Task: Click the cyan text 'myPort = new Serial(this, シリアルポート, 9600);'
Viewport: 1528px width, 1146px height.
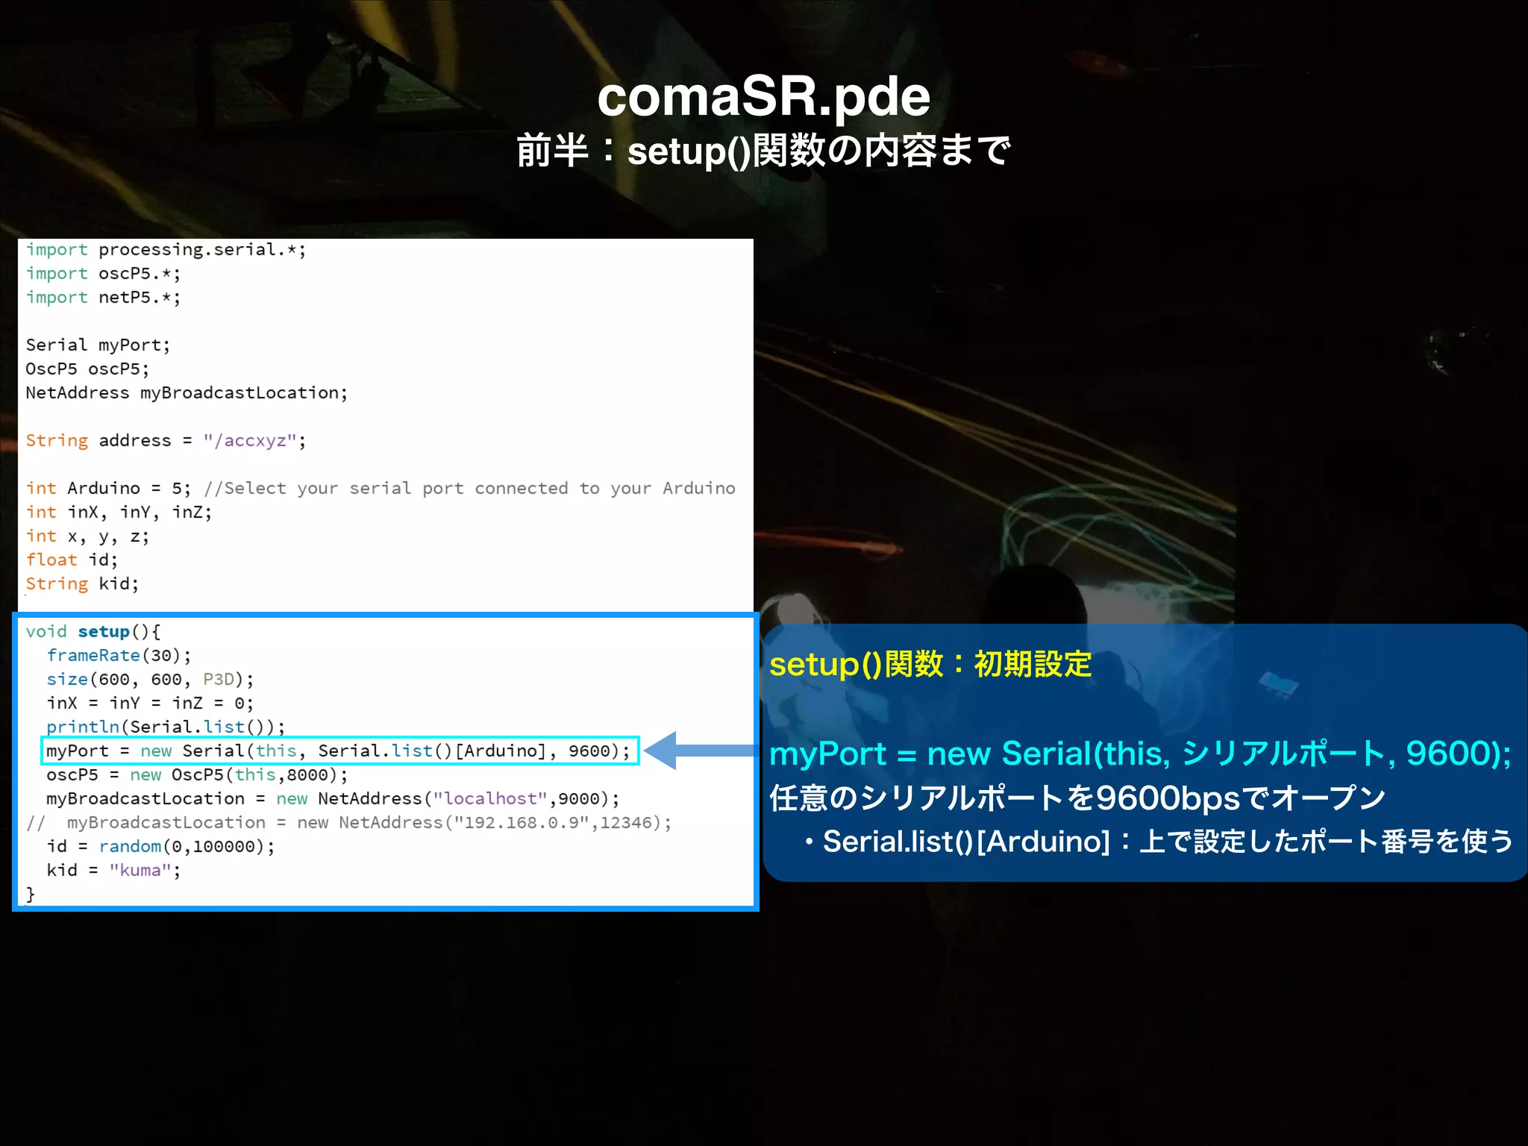Action: pos(1141,754)
